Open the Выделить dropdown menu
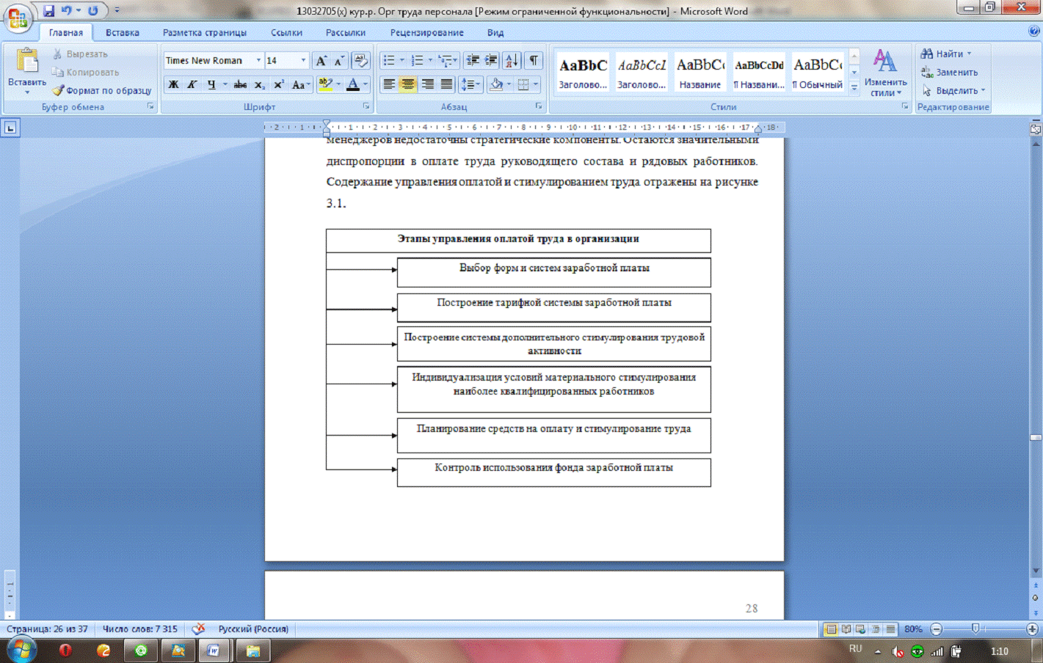 (x=953, y=91)
